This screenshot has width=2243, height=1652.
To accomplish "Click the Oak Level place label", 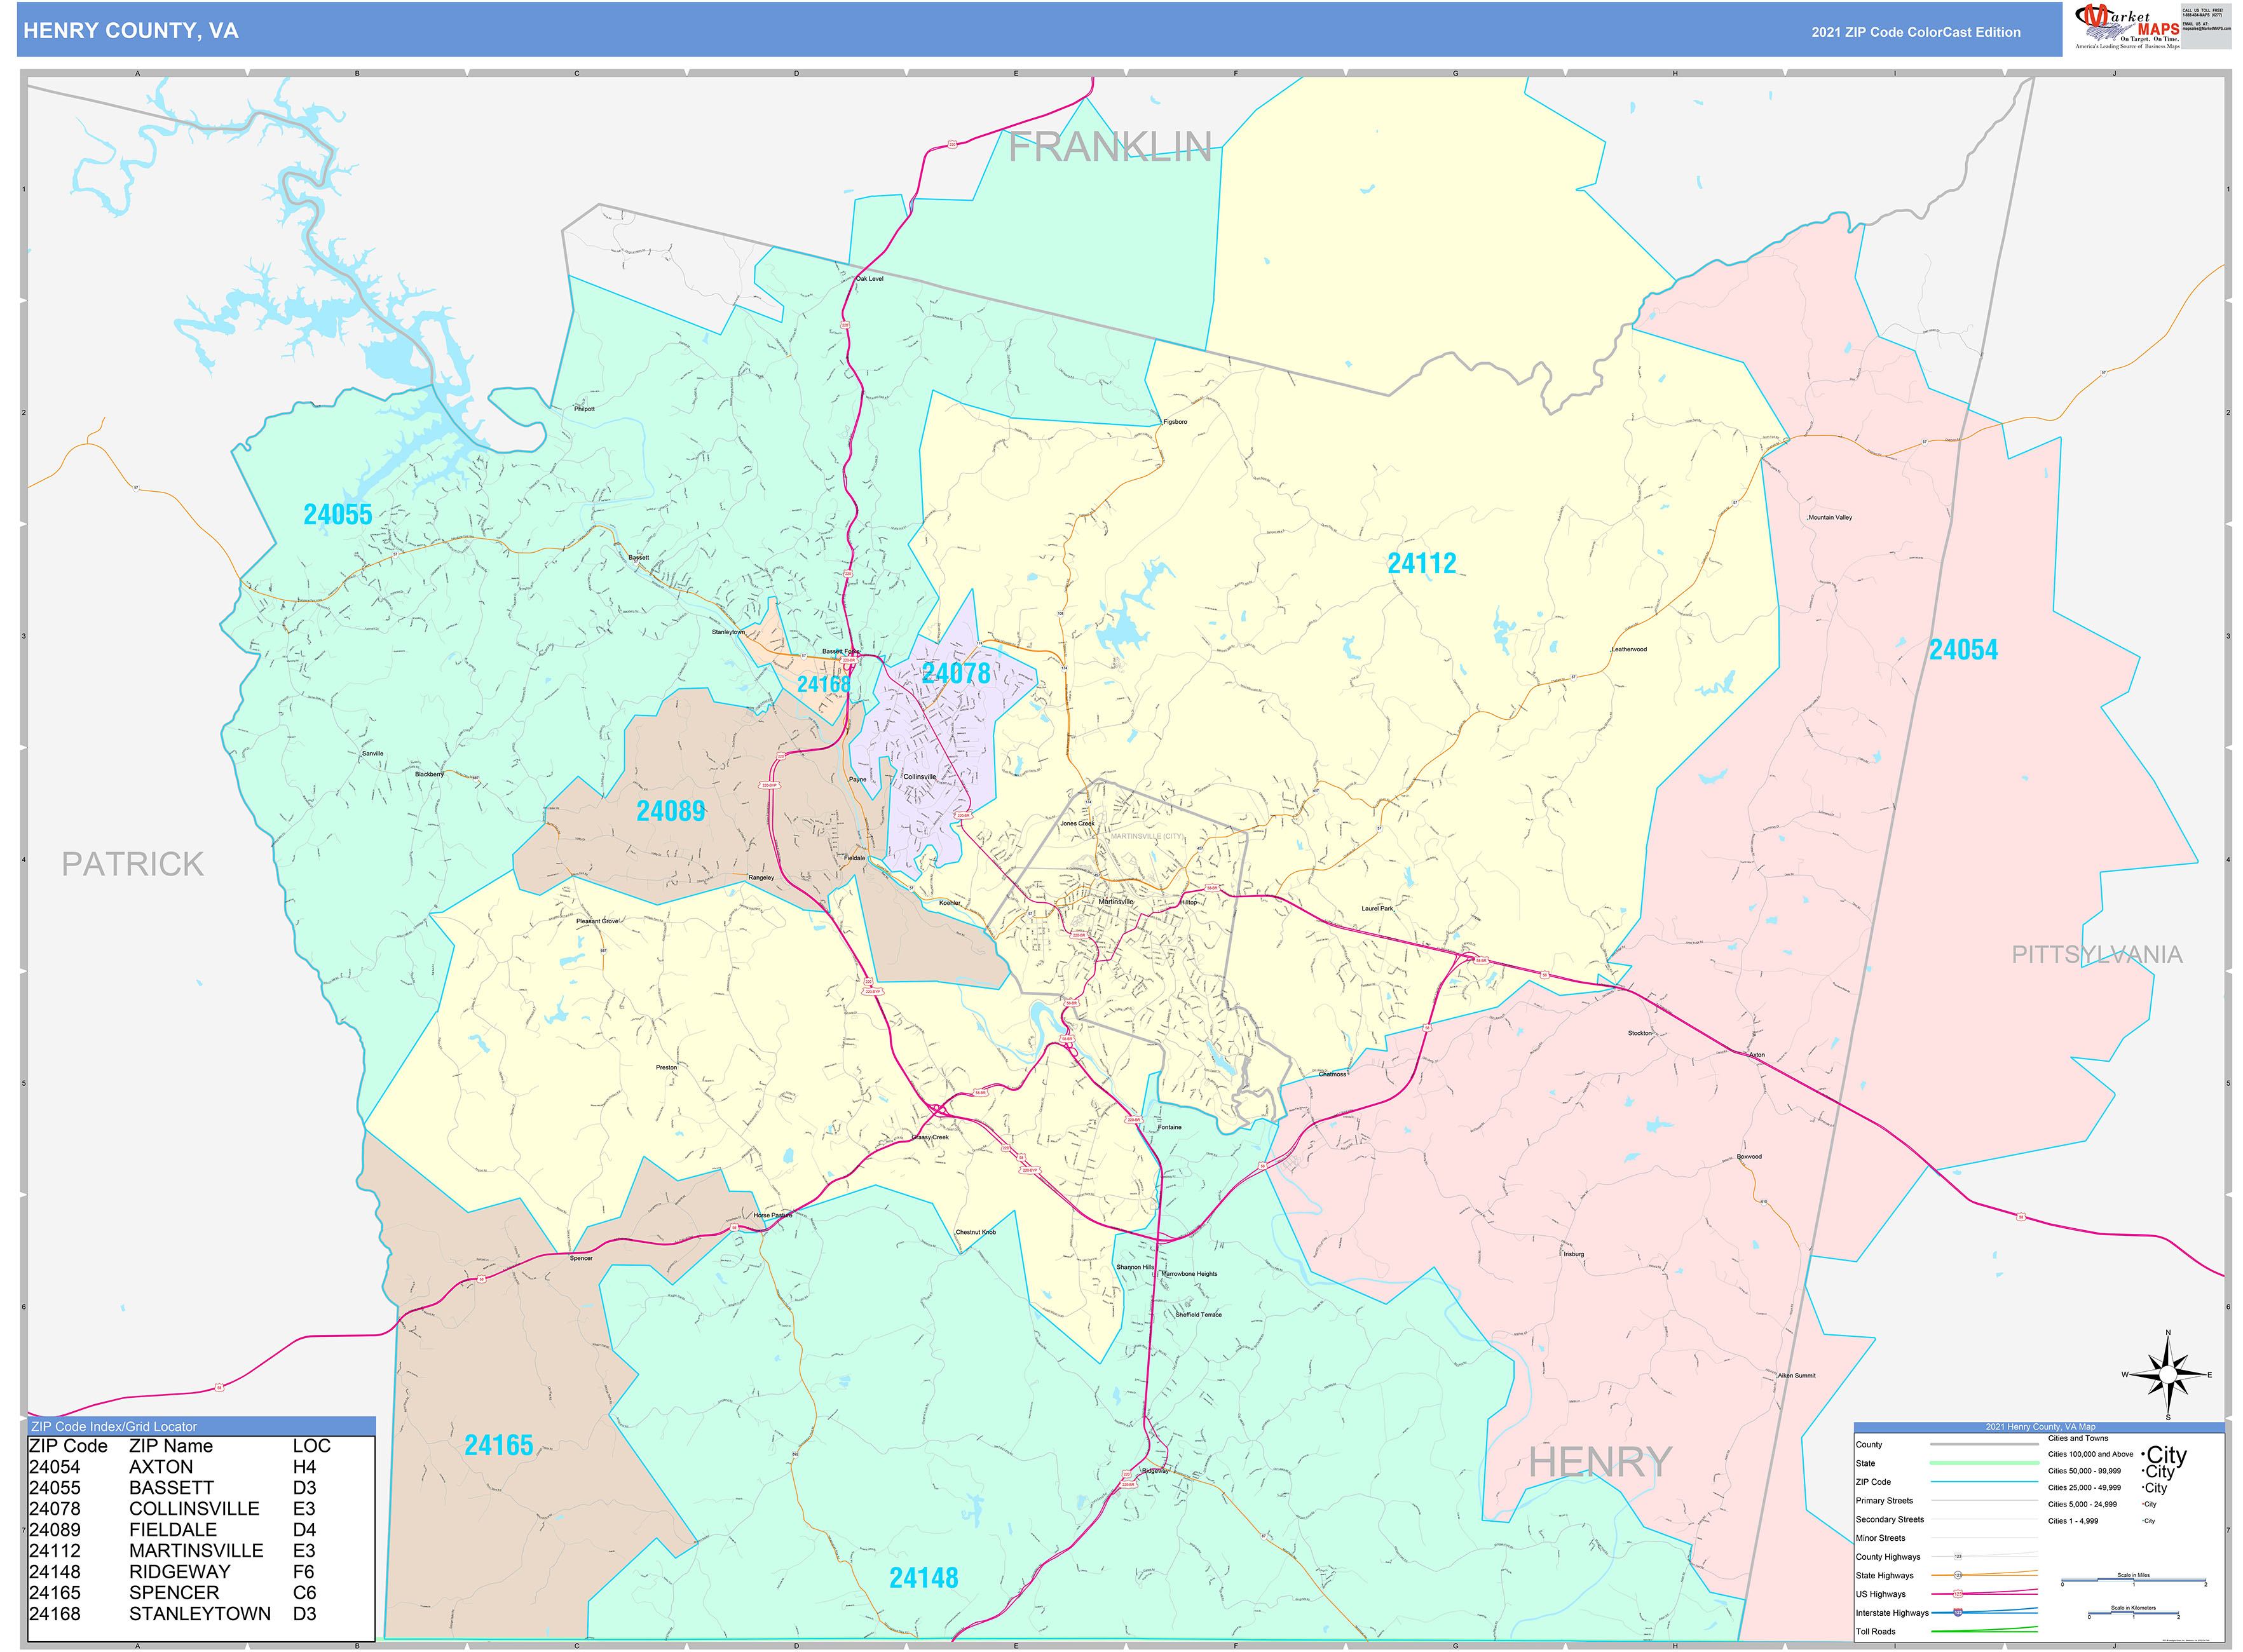I will pos(869,279).
